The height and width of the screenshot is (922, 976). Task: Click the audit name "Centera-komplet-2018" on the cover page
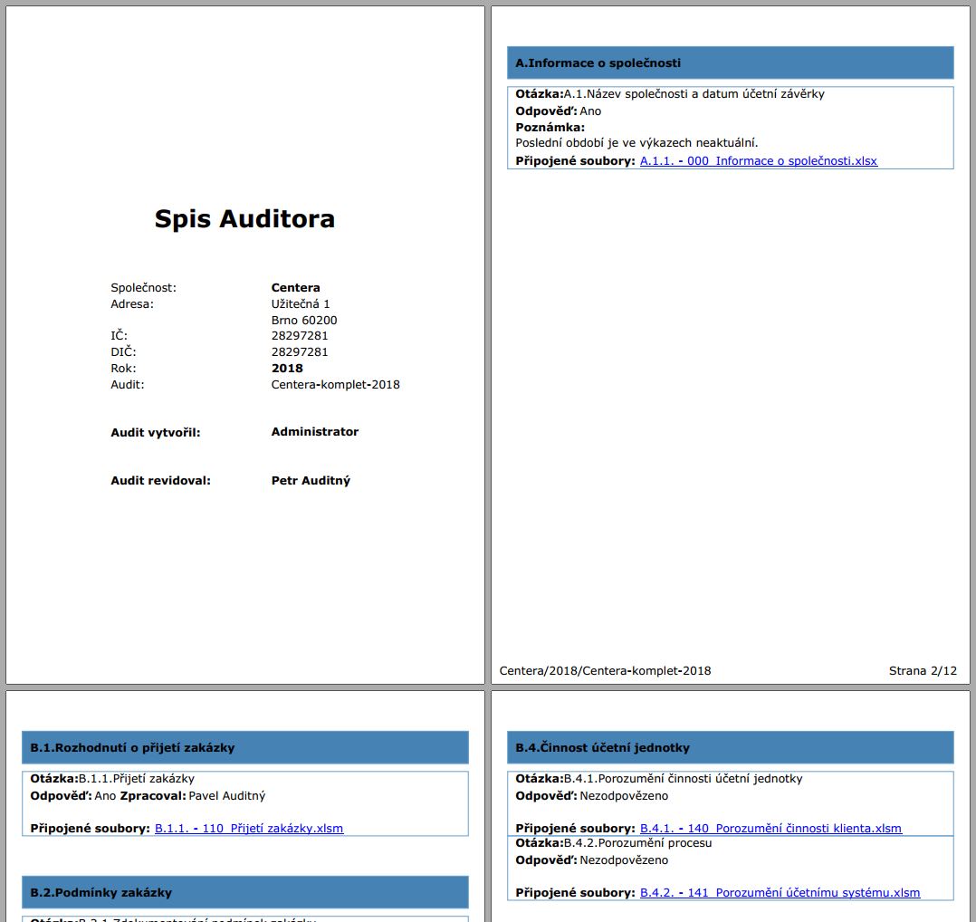(335, 384)
